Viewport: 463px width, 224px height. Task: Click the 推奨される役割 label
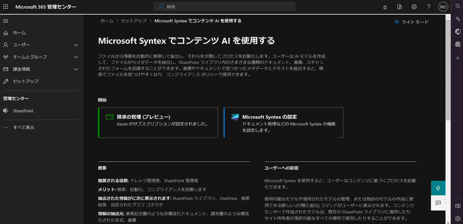pyautogui.click(x=113, y=180)
